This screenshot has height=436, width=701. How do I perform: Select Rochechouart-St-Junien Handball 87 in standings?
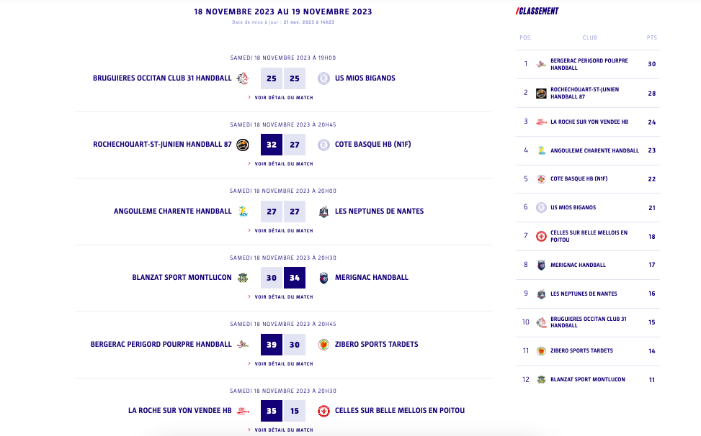[584, 93]
